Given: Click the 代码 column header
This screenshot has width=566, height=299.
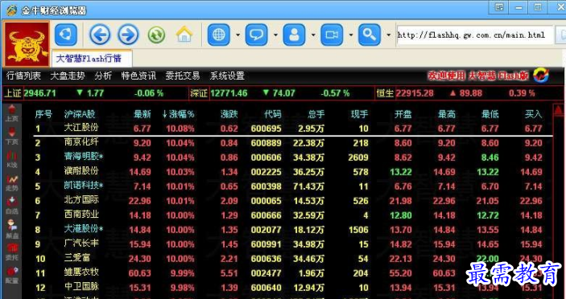Looking at the screenshot, I should (x=272, y=115).
